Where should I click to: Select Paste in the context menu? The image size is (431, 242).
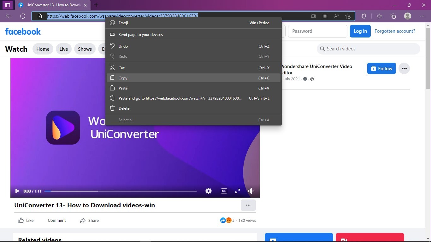[x=193, y=88]
